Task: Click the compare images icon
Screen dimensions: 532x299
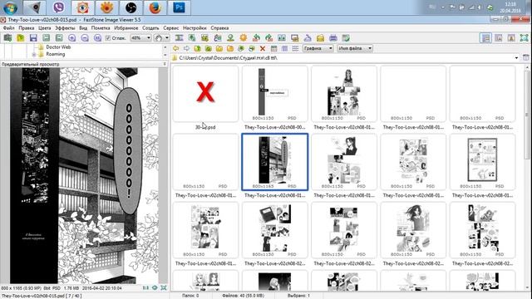Action: click(282, 38)
